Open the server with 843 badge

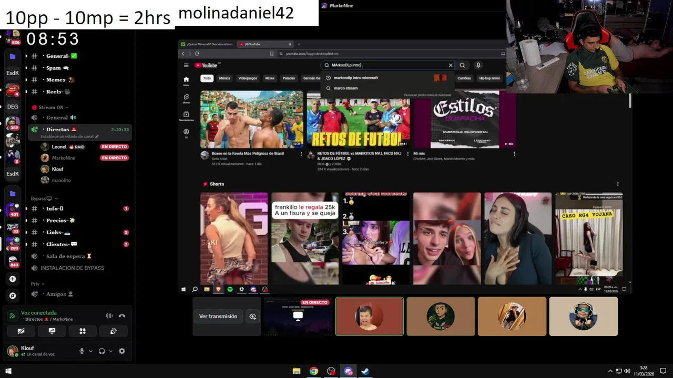click(x=13, y=261)
